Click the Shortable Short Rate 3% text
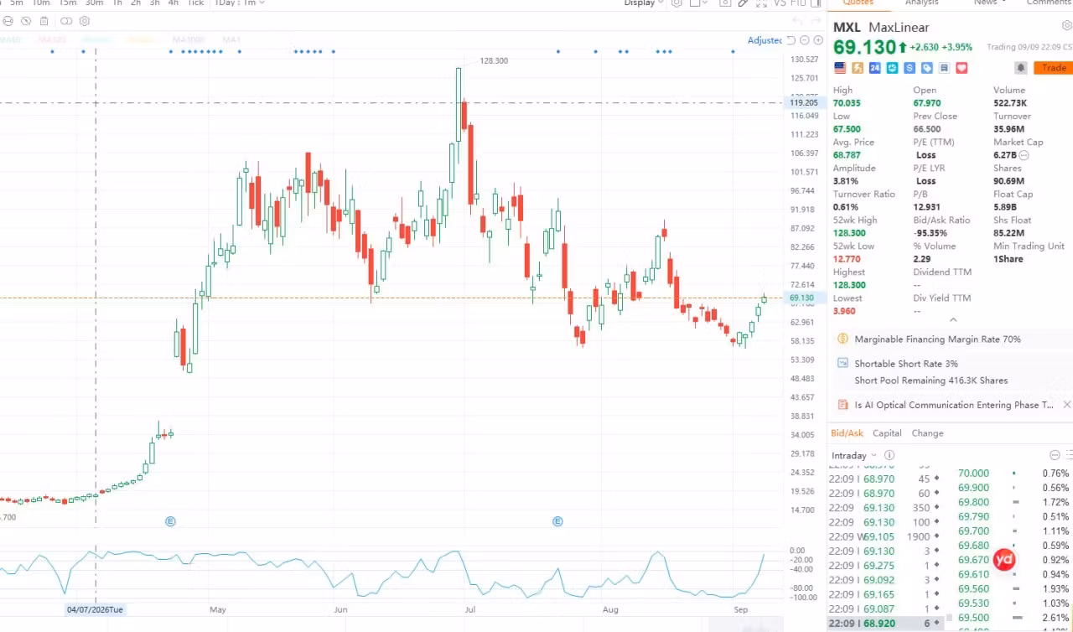Image resolution: width=1073 pixels, height=632 pixels. coord(906,364)
